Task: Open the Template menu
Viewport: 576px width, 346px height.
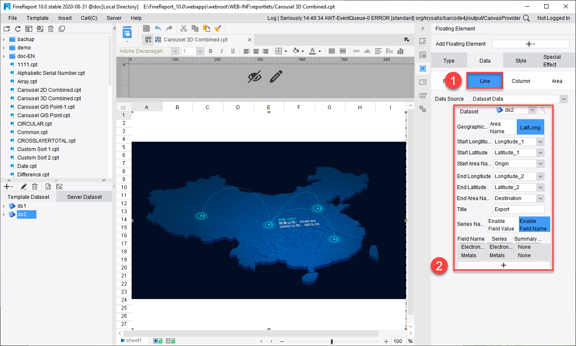Action: (x=37, y=18)
